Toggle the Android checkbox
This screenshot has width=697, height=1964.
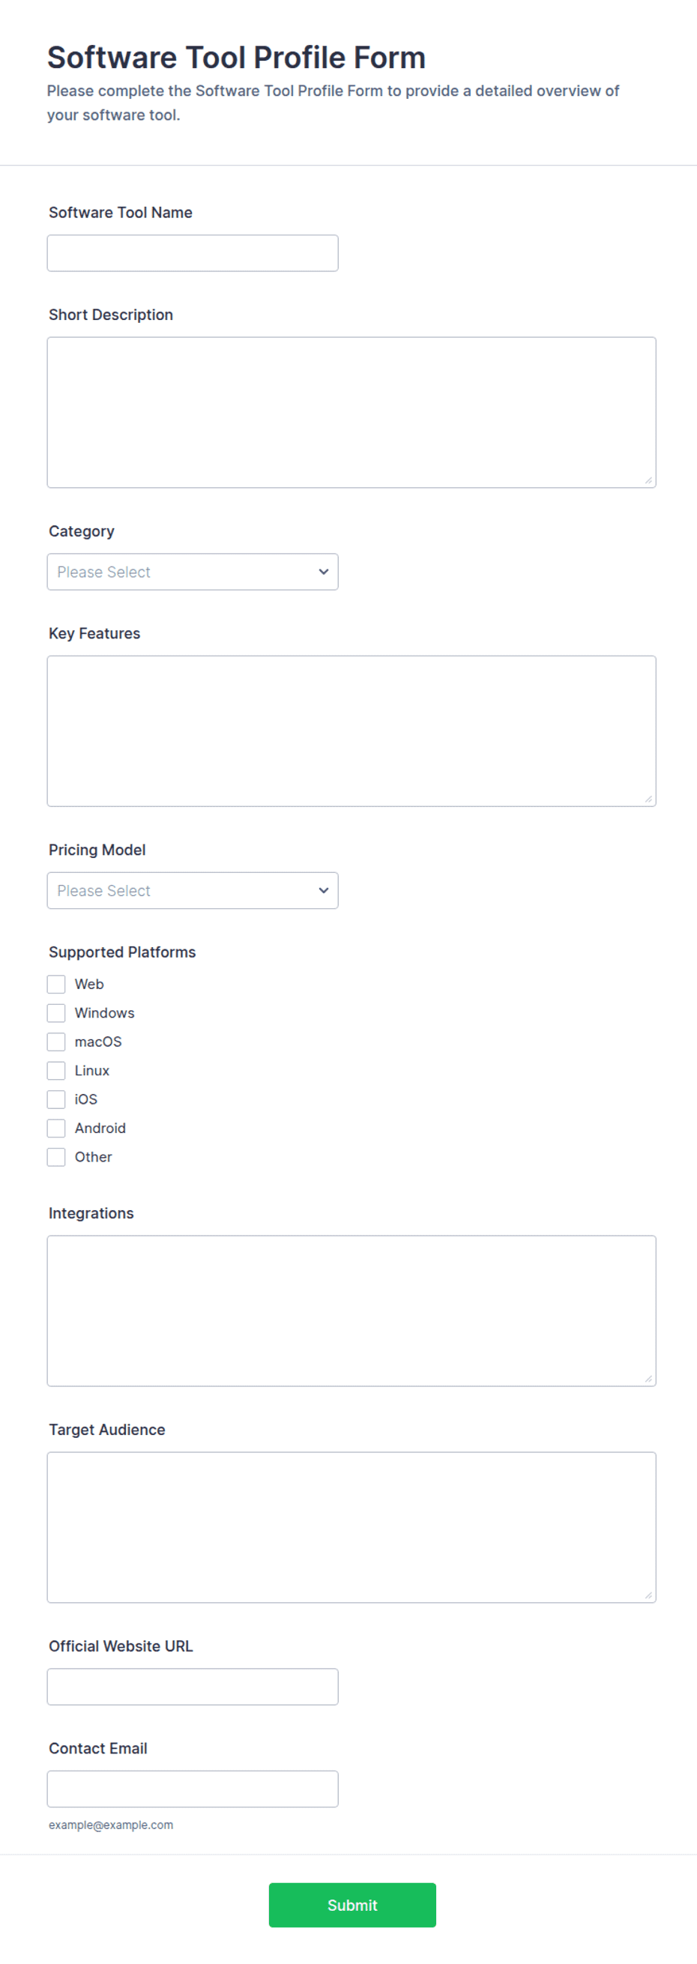point(56,1128)
